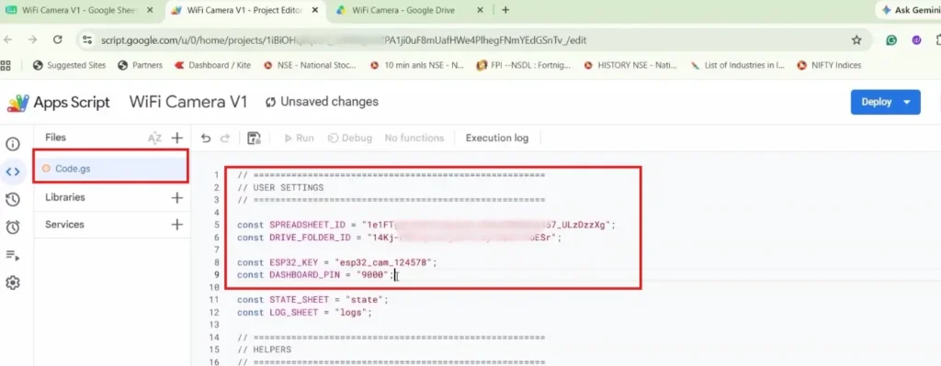
Task: Click the STATE_SHEET code line
Action: 312,300
